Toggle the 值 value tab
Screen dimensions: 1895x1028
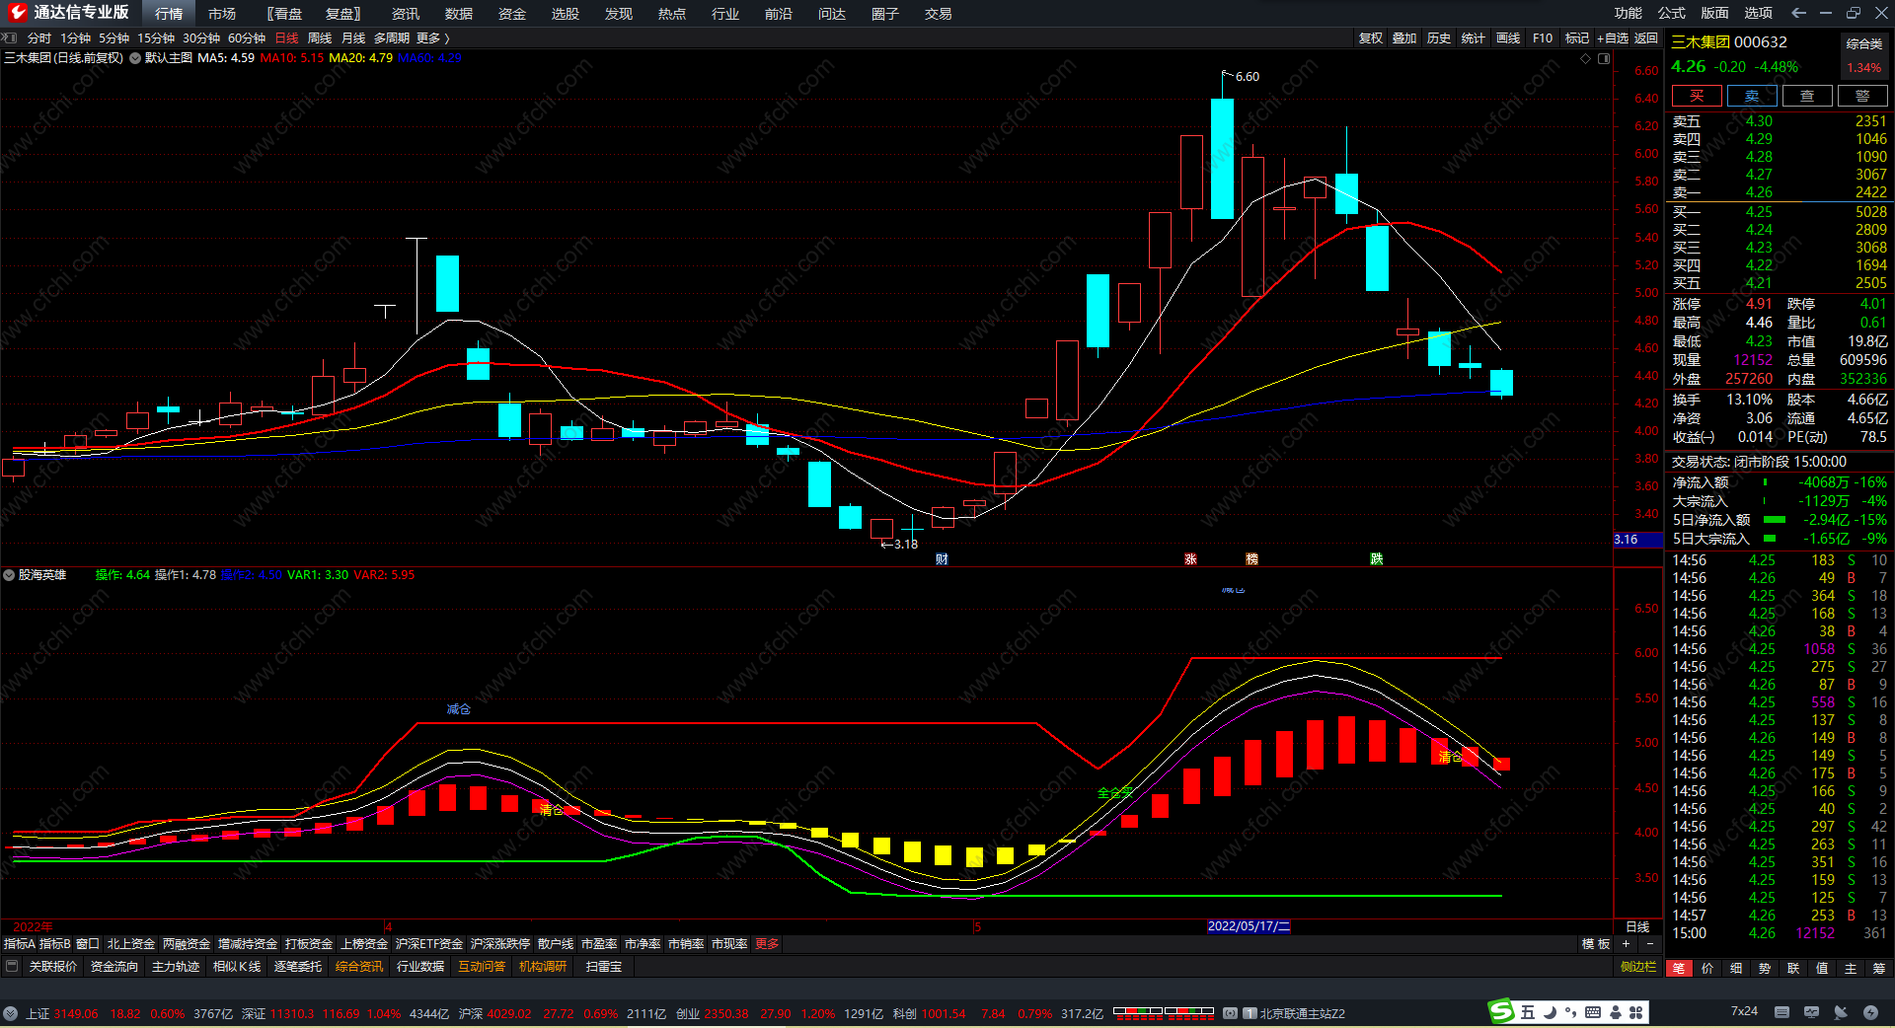(1822, 968)
